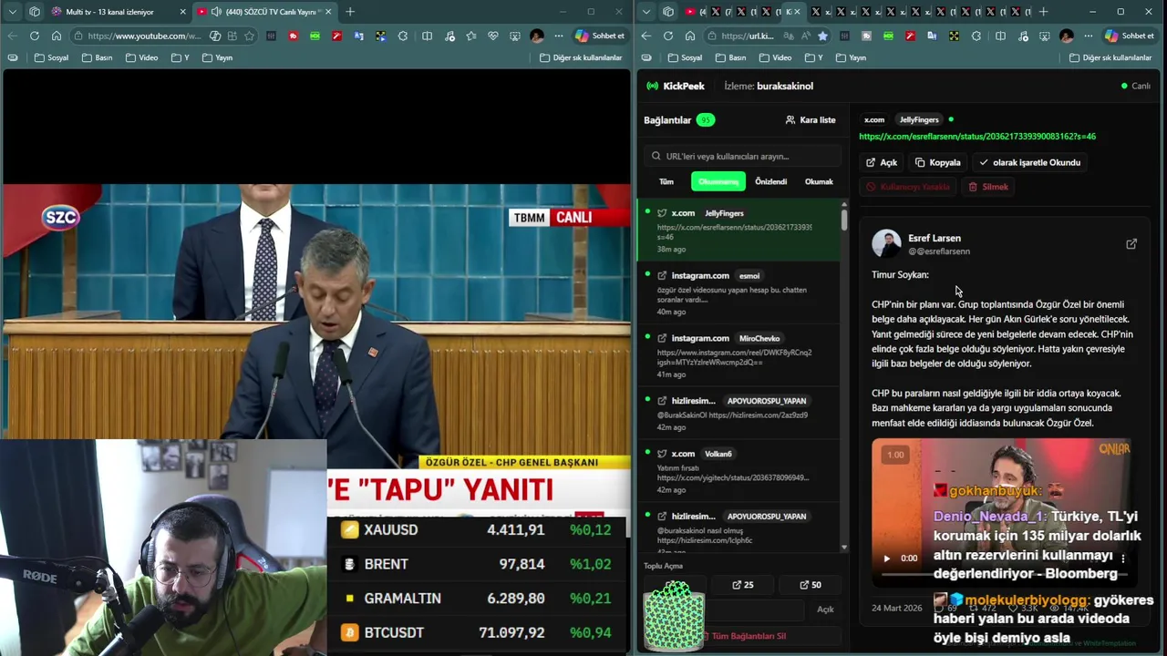The image size is (1167, 656).
Task: Open Favorites list in left browser
Action: pyautogui.click(x=470, y=36)
